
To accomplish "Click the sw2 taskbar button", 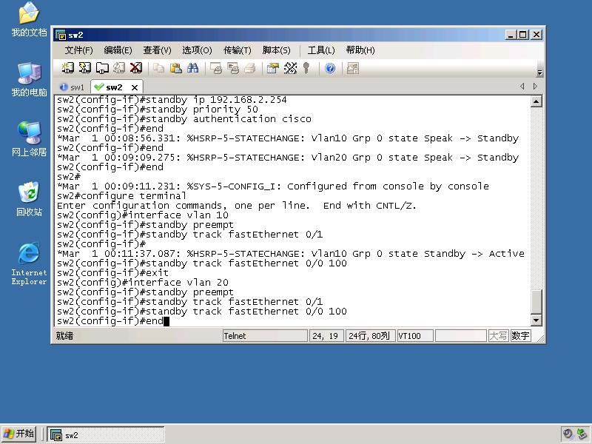I will 106,434.
